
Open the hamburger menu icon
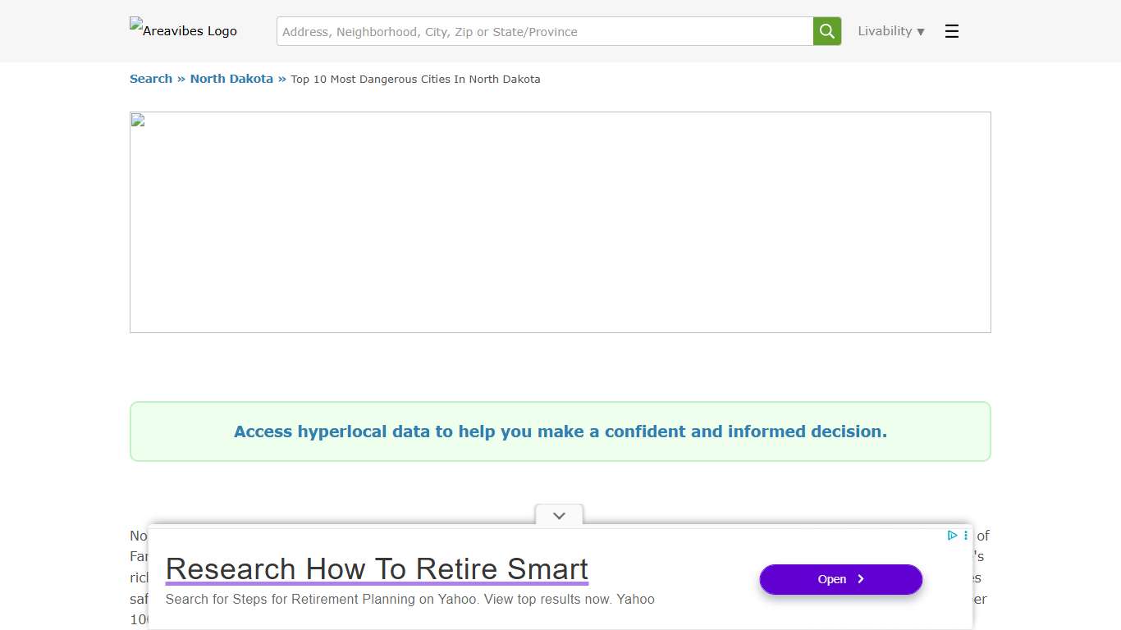coord(951,31)
